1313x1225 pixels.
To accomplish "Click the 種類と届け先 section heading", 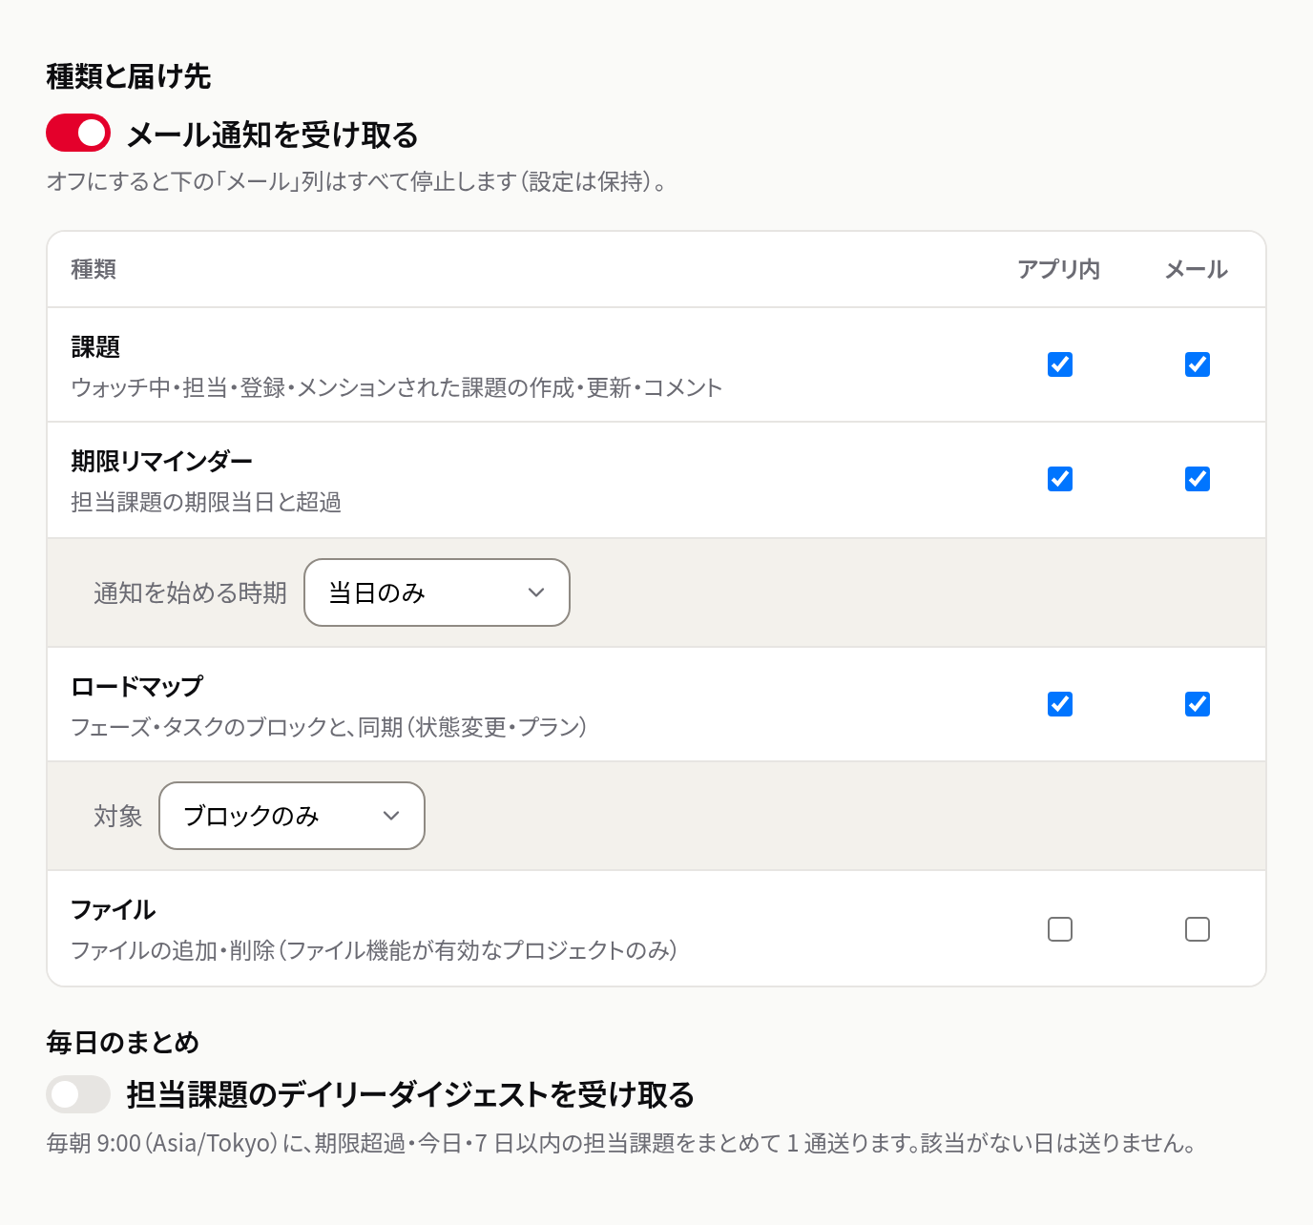I will (x=129, y=76).
